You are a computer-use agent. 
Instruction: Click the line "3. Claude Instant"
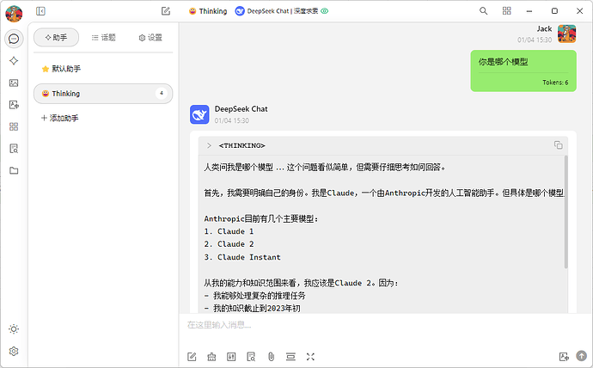click(242, 257)
